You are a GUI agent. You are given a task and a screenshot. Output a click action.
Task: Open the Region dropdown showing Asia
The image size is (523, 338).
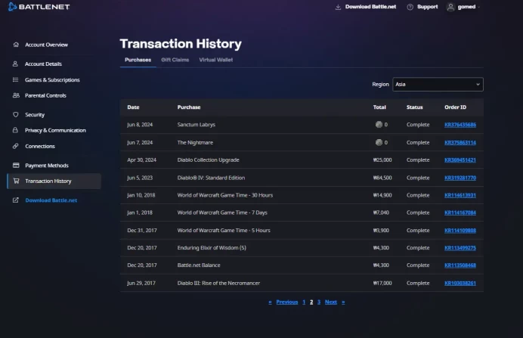point(438,84)
